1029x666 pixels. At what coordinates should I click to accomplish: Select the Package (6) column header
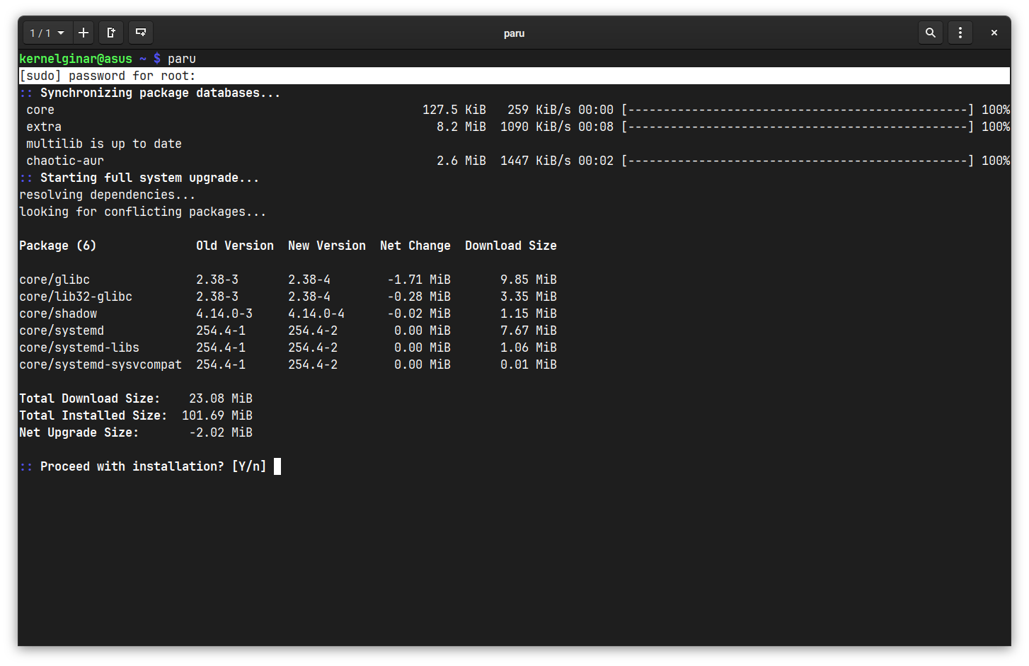click(x=57, y=245)
